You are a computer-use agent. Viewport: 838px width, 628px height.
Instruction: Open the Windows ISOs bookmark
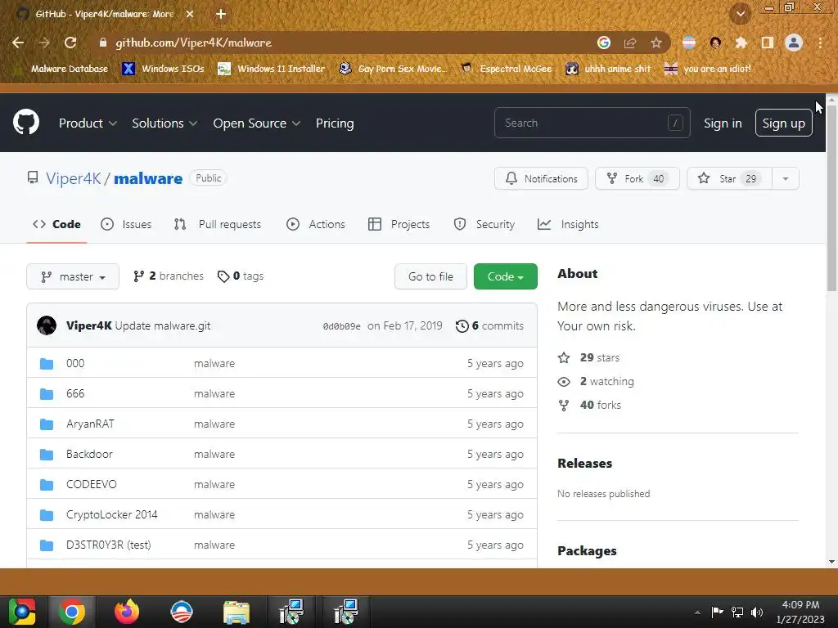(163, 69)
